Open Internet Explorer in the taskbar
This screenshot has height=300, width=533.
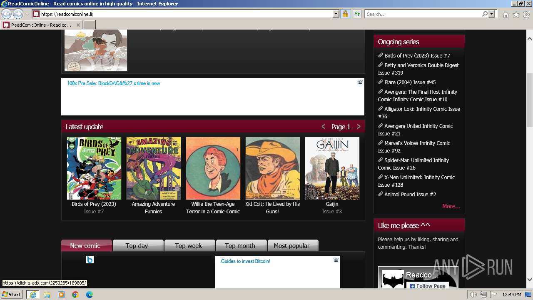[x=32, y=295]
